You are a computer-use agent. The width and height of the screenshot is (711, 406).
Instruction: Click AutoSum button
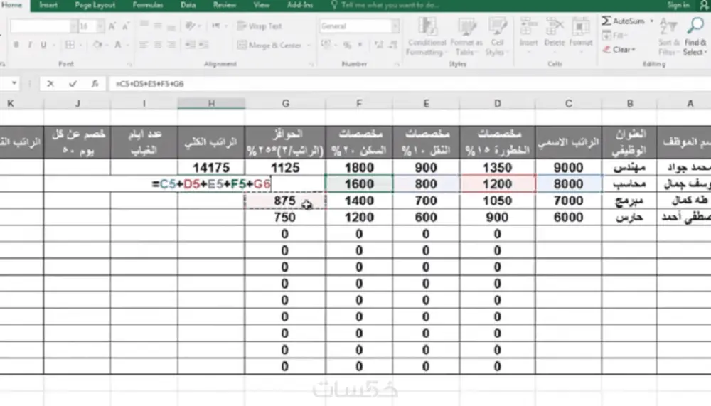click(624, 21)
